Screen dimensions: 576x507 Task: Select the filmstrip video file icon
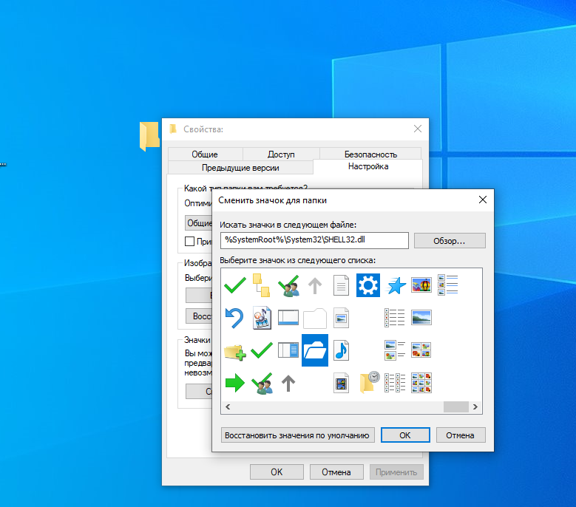click(341, 383)
